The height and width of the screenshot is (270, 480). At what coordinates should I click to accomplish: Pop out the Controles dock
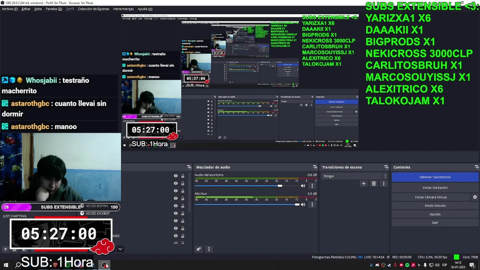pyautogui.click(x=477, y=167)
